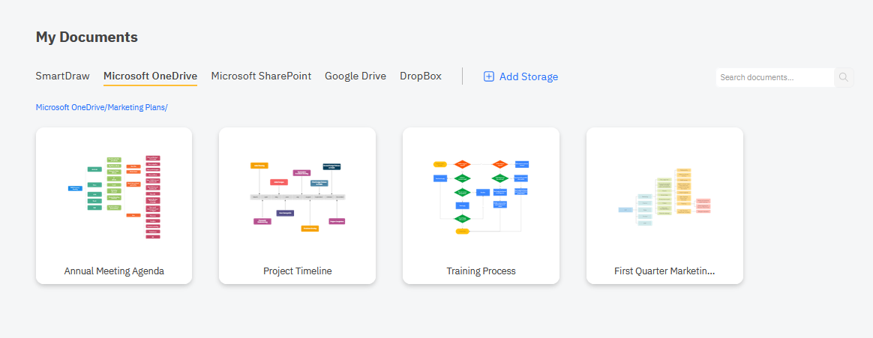Click the magnifying glass search icon
Image resolution: width=873 pixels, height=338 pixels.
pos(844,77)
